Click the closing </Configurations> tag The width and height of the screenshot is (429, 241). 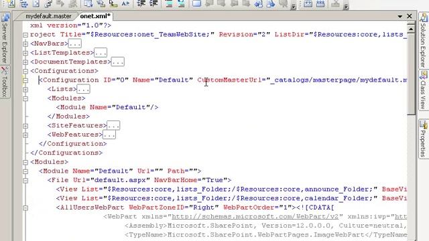[x=66, y=153]
